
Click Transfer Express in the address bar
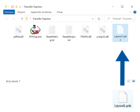tap(42, 19)
